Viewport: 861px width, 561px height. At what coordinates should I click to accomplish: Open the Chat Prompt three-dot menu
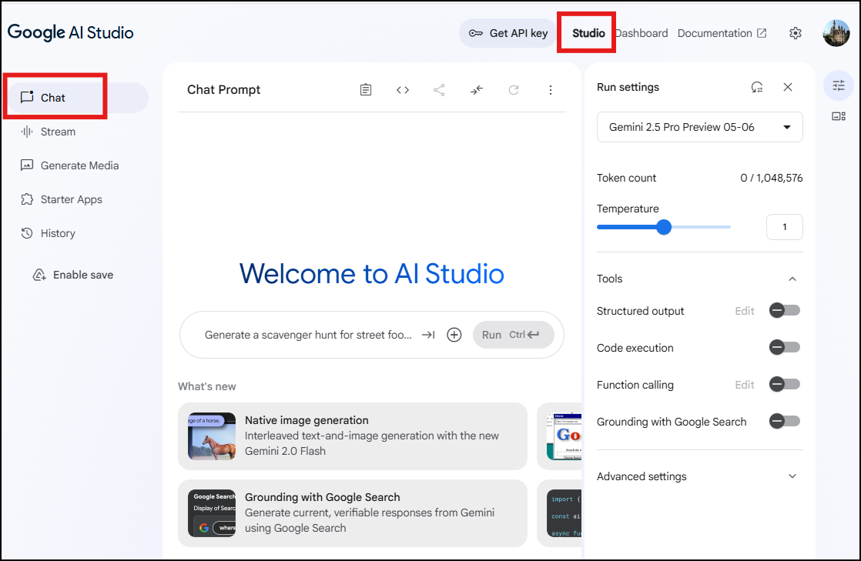551,90
